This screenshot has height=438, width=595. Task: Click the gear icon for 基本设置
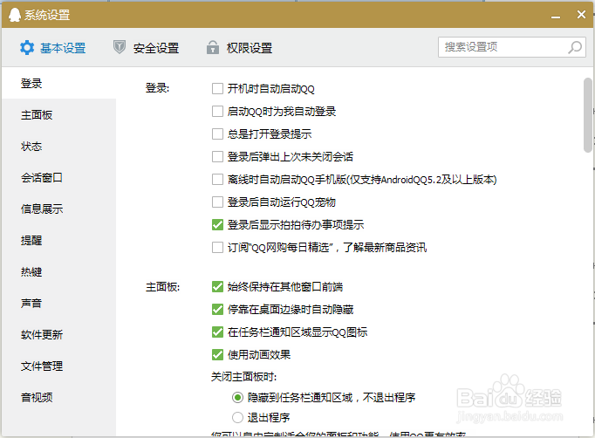pyautogui.click(x=27, y=48)
